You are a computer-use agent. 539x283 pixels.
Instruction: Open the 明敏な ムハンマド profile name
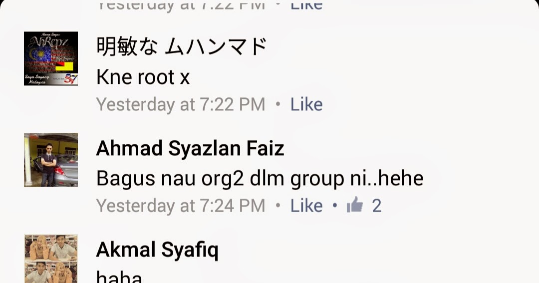tap(182, 46)
